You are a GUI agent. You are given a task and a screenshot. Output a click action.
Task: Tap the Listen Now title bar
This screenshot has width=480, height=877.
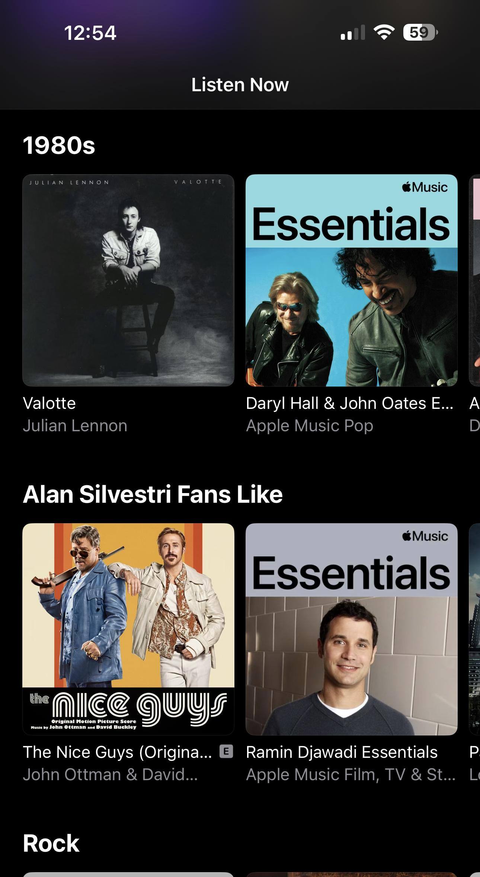[x=240, y=85]
